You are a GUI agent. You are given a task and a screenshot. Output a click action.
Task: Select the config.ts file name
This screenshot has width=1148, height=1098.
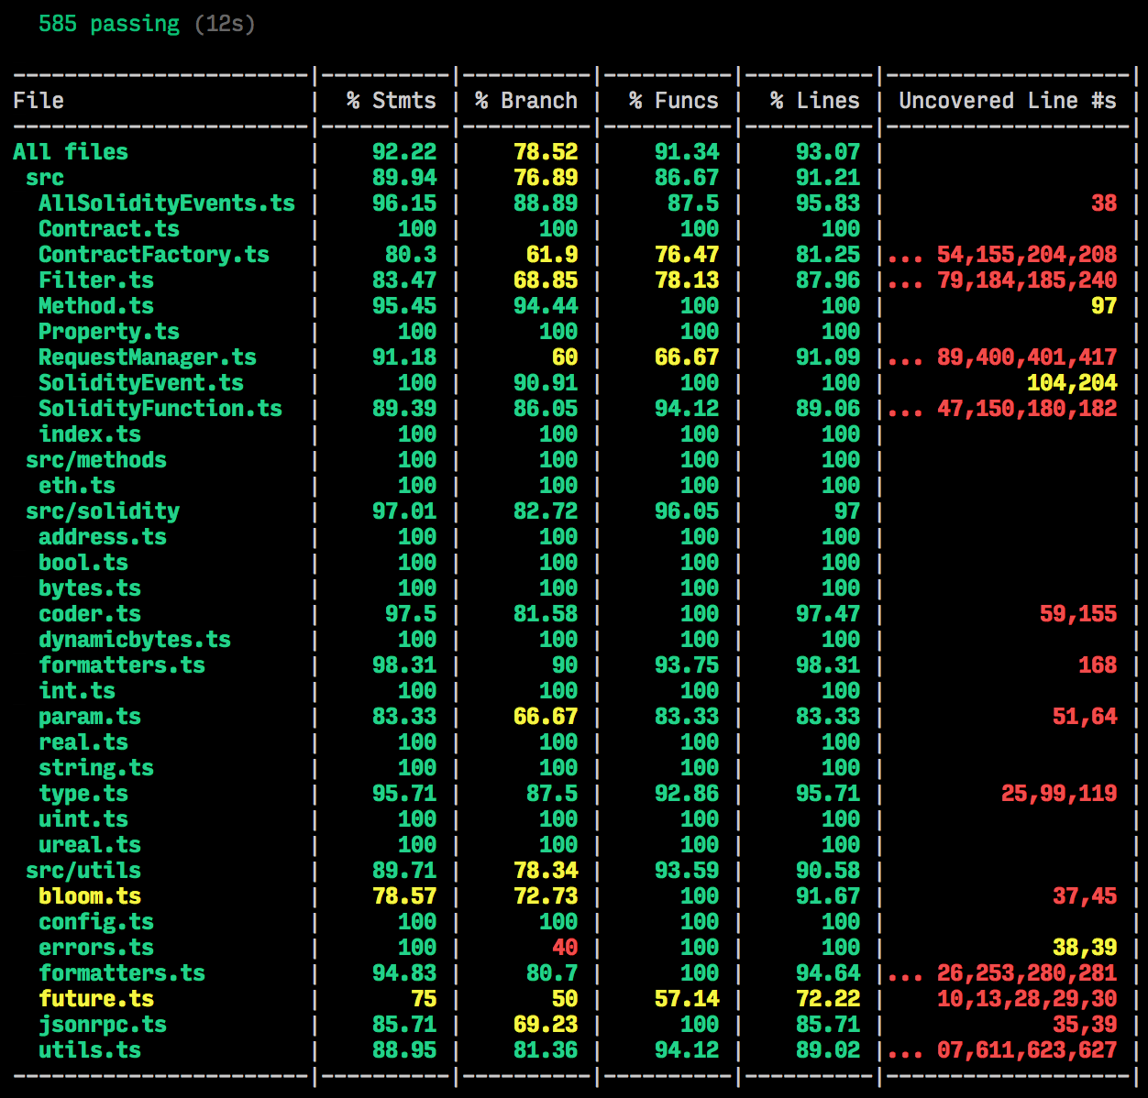(96, 921)
